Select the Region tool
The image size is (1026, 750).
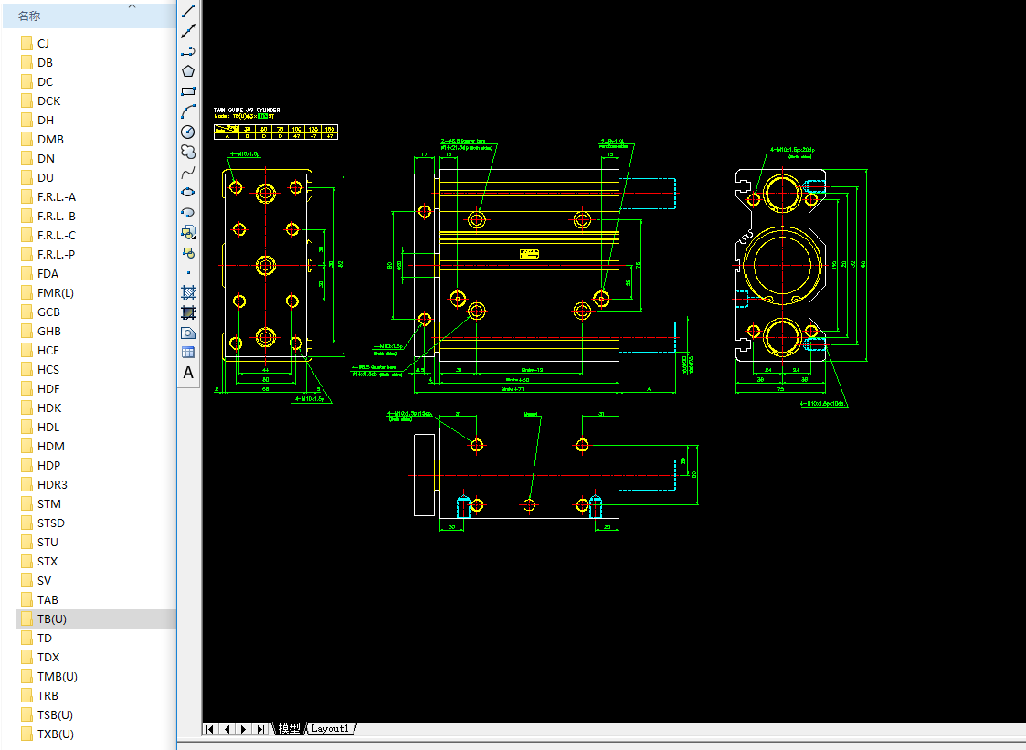click(x=188, y=333)
